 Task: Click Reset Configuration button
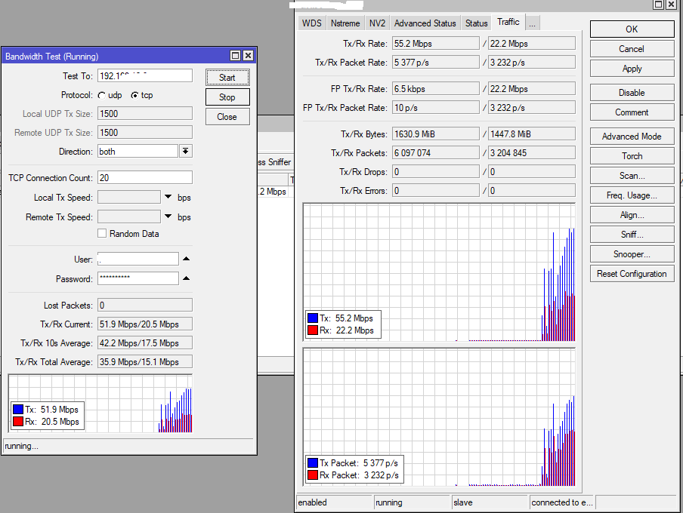click(x=632, y=274)
